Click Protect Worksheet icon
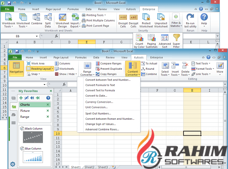This screenshot has height=169, width=228. coord(146,20)
